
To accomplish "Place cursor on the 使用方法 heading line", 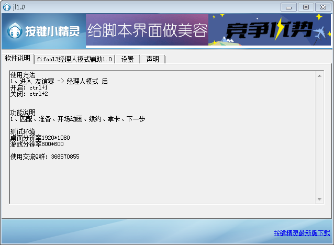I will tap(24, 75).
